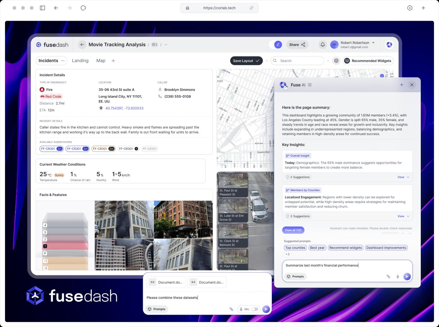Select the Top counties prompt
439x327 pixels.
tap(295, 248)
